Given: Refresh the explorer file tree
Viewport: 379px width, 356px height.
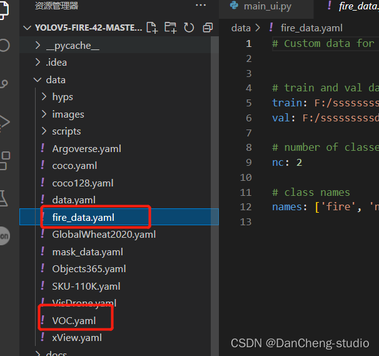Looking at the screenshot, I should click(x=189, y=28).
